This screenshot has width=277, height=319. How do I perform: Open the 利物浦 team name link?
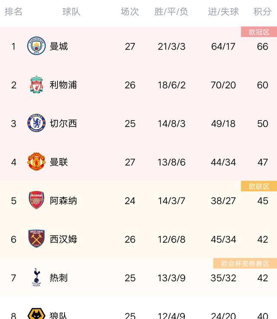click(x=64, y=85)
